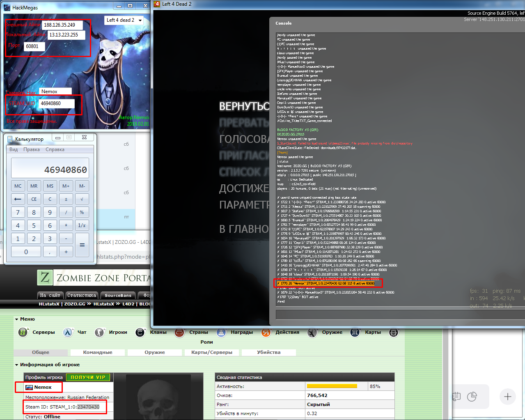The width and height of the screenshot is (525, 420).
Task: Click calculator CE button
Action: [x=34, y=199]
